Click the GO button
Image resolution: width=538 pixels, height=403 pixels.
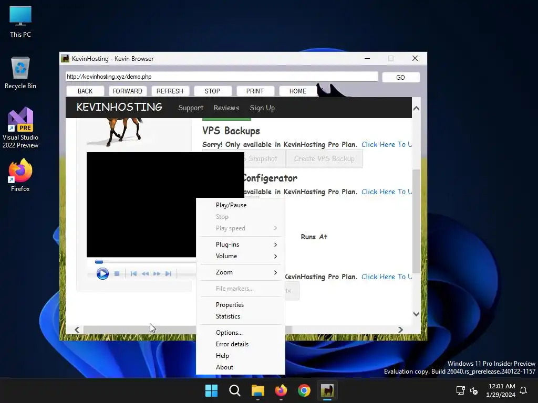[401, 78]
